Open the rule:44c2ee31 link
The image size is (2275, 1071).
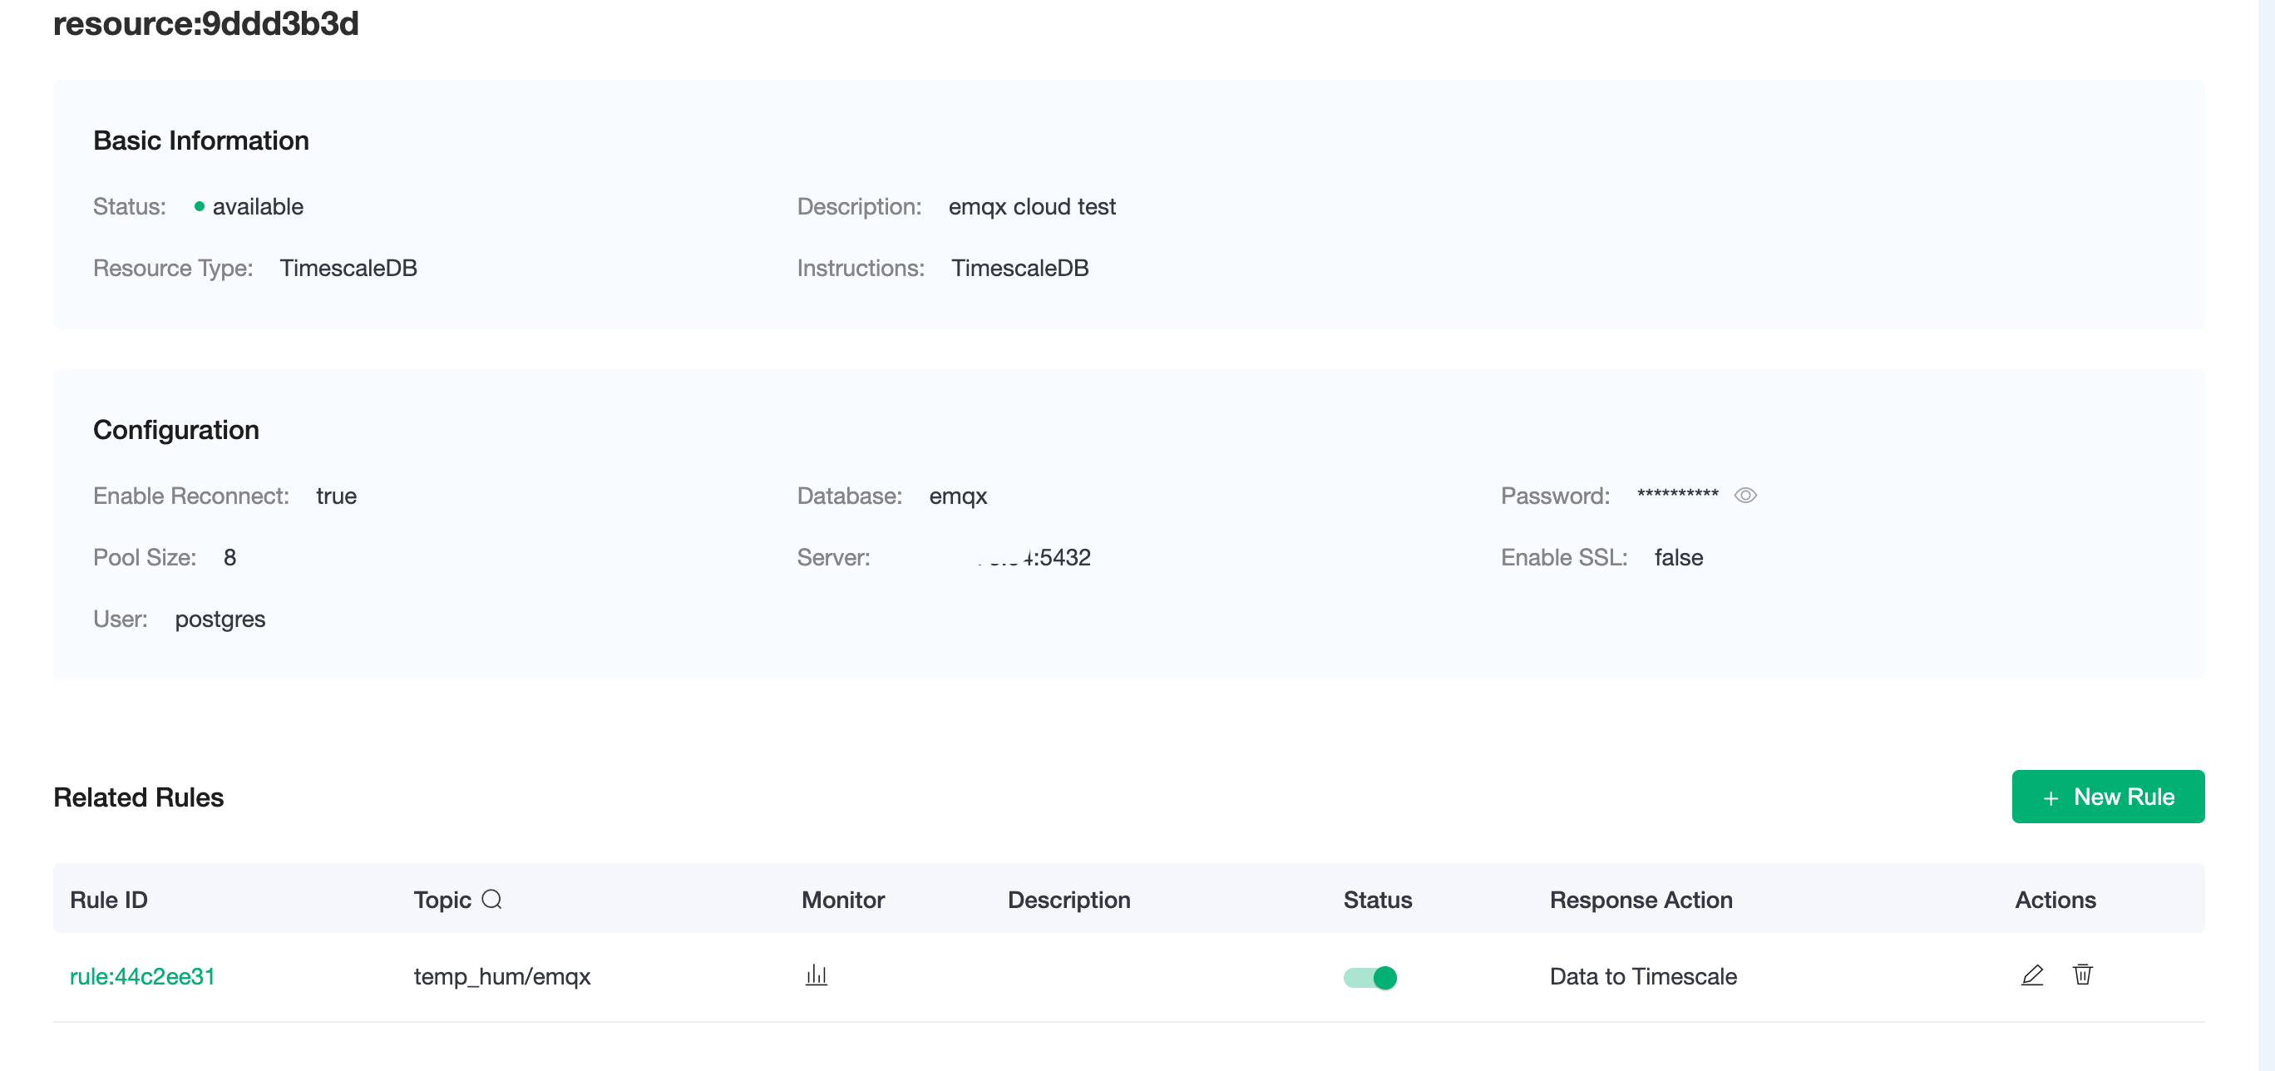coord(142,975)
